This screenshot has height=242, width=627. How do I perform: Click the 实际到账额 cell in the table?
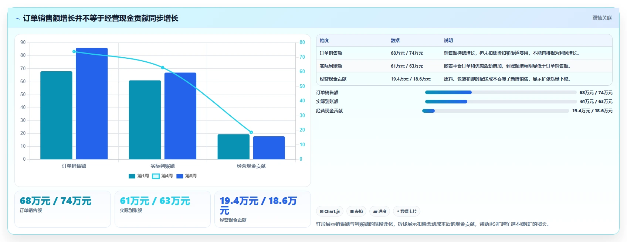tap(331, 66)
